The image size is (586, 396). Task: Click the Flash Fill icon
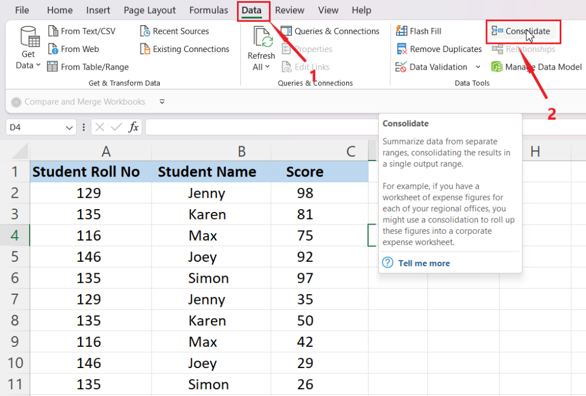[401, 31]
